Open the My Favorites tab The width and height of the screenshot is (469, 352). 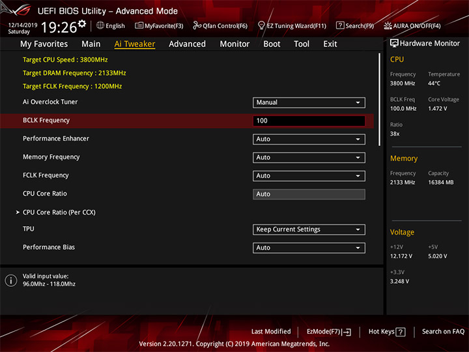44,44
